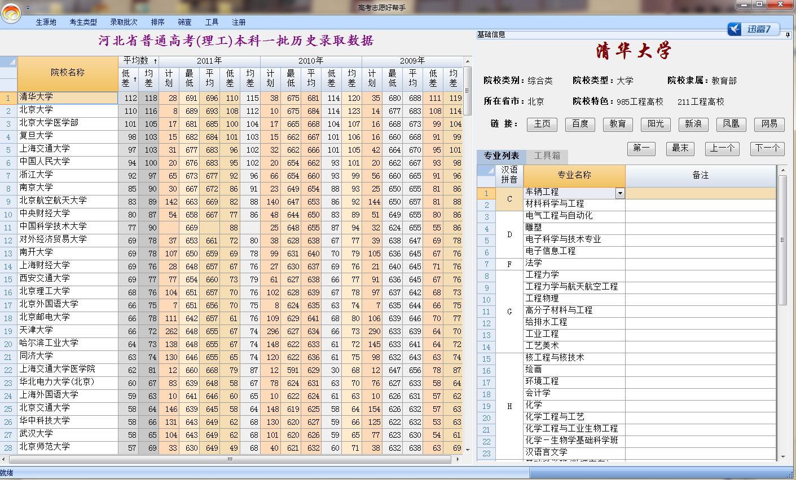The width and height of the screenshot is (796, 480).
Task: Click the Xunlei 7 (迅雷7) floating widget
Action: (x=754, y=29)
